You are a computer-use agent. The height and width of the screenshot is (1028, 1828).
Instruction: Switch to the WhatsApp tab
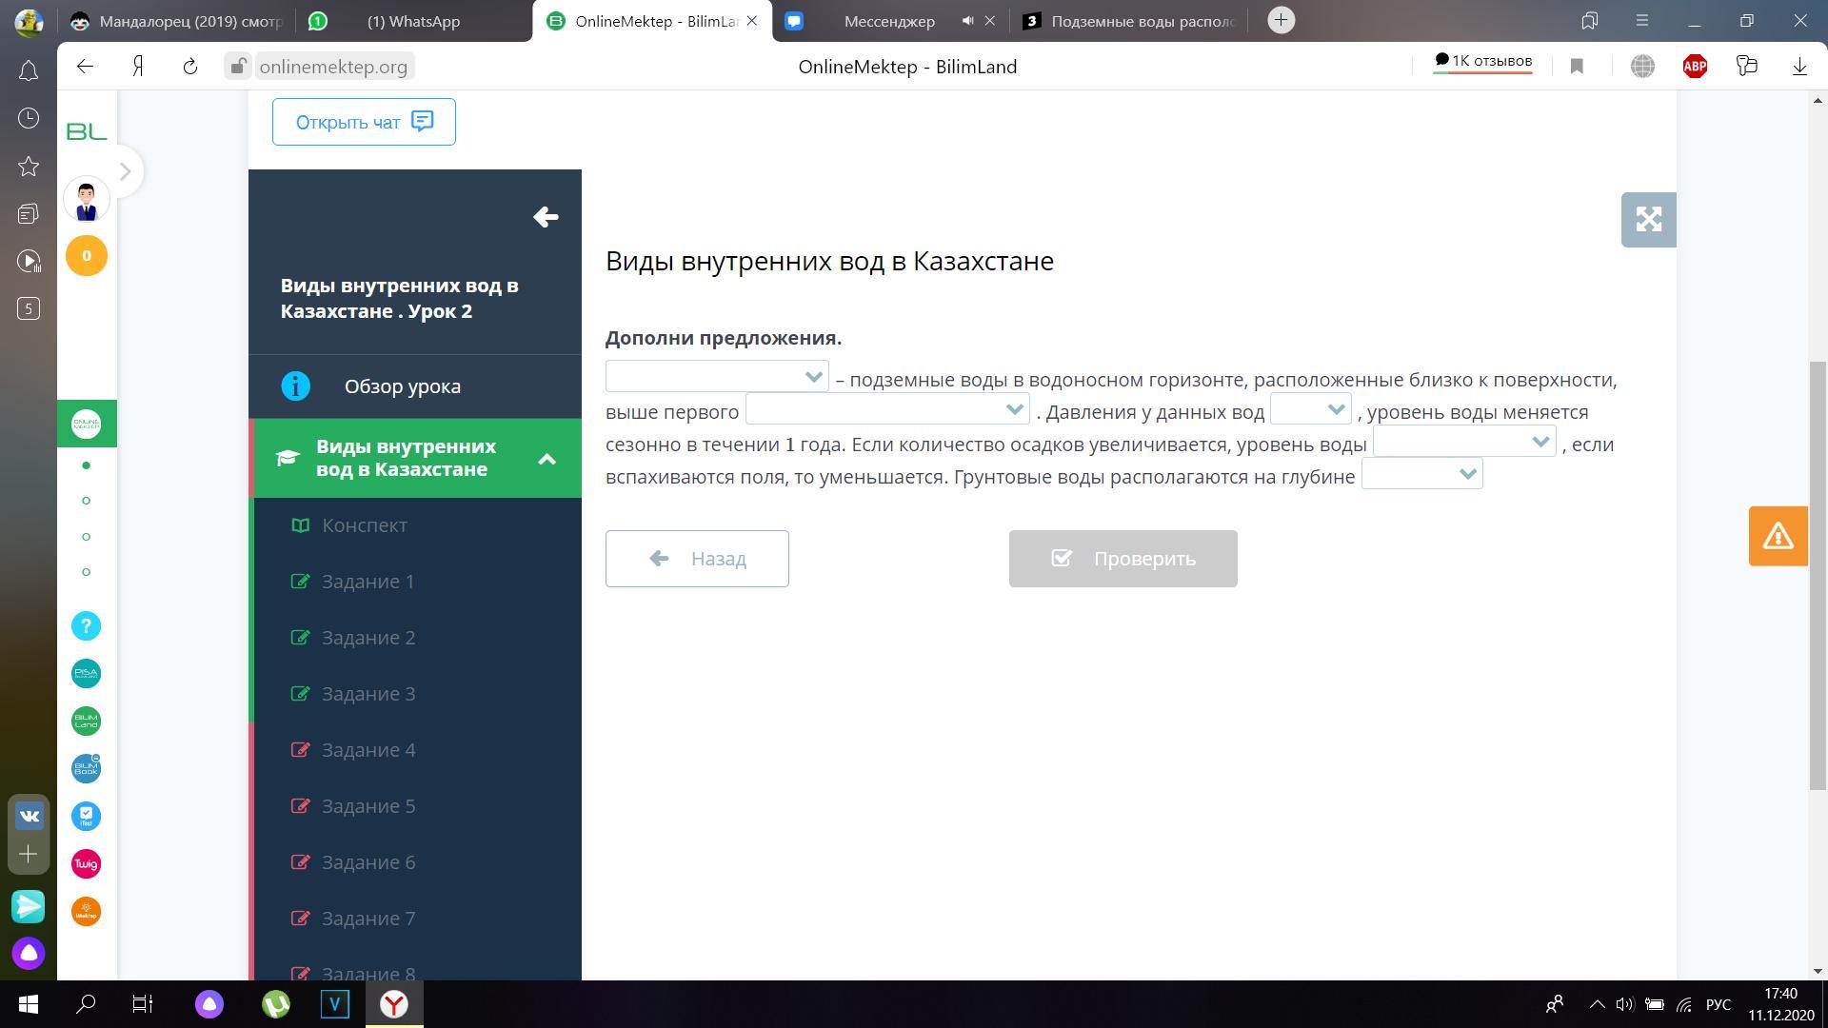[412, 21]
